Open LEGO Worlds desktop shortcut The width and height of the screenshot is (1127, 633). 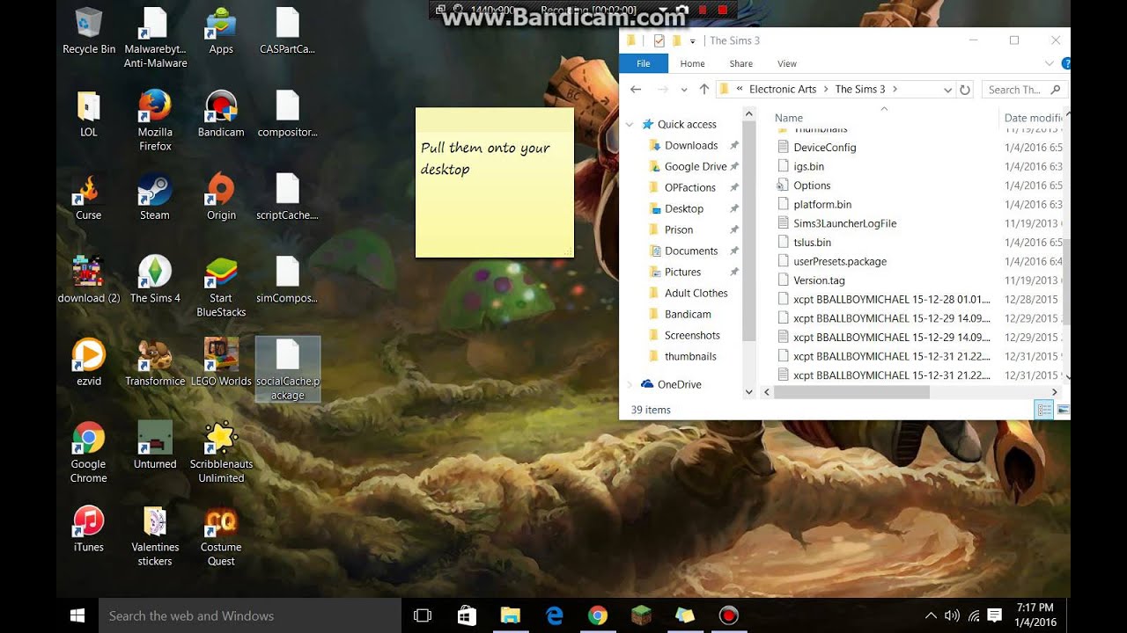221,362
